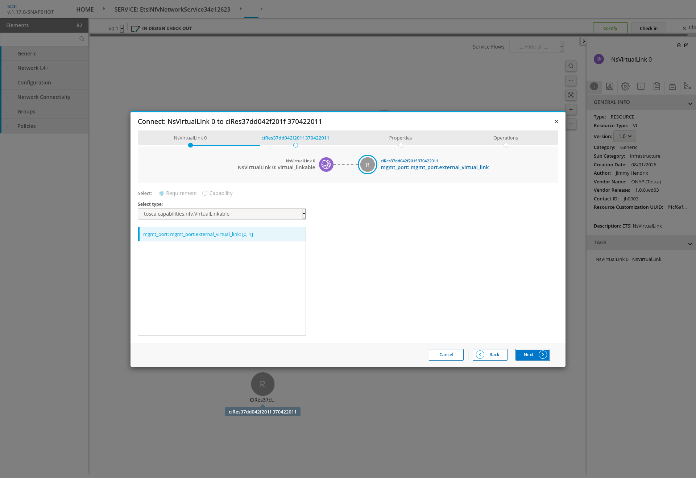The height and width of the screenshot is (478, 696).
Task: Go to ciRes37dd042f201f wizard step
Action: tap(295, 138)
